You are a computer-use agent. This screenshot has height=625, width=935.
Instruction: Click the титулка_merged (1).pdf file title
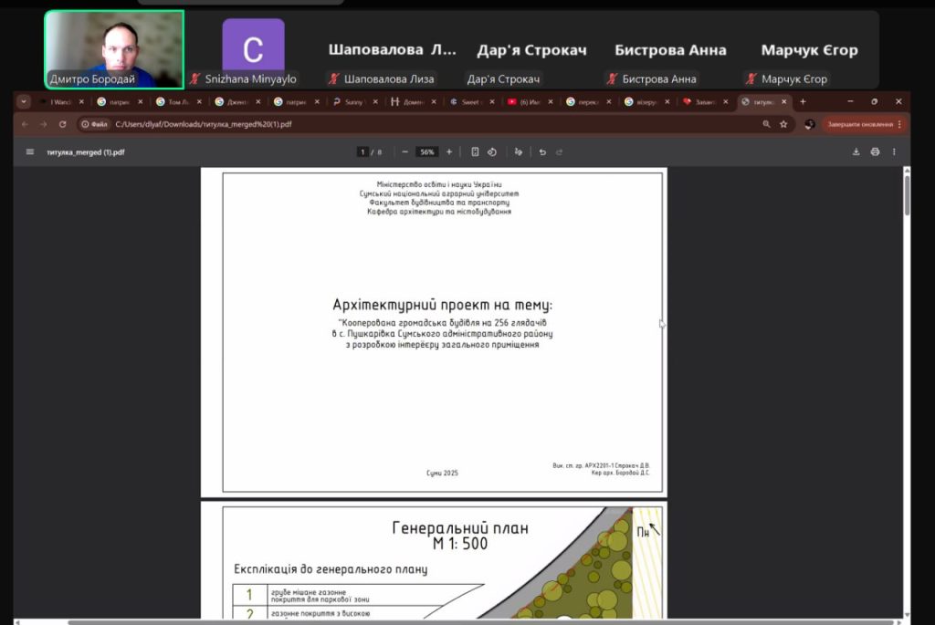(x=86, y=152)
